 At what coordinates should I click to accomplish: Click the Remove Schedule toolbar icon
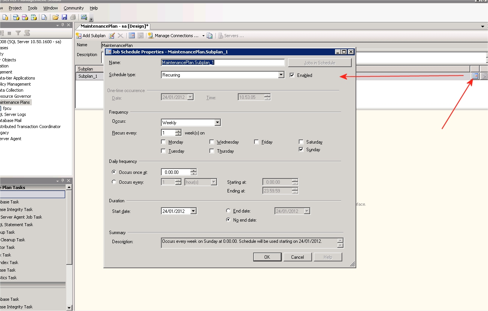(x=140, y=36)
